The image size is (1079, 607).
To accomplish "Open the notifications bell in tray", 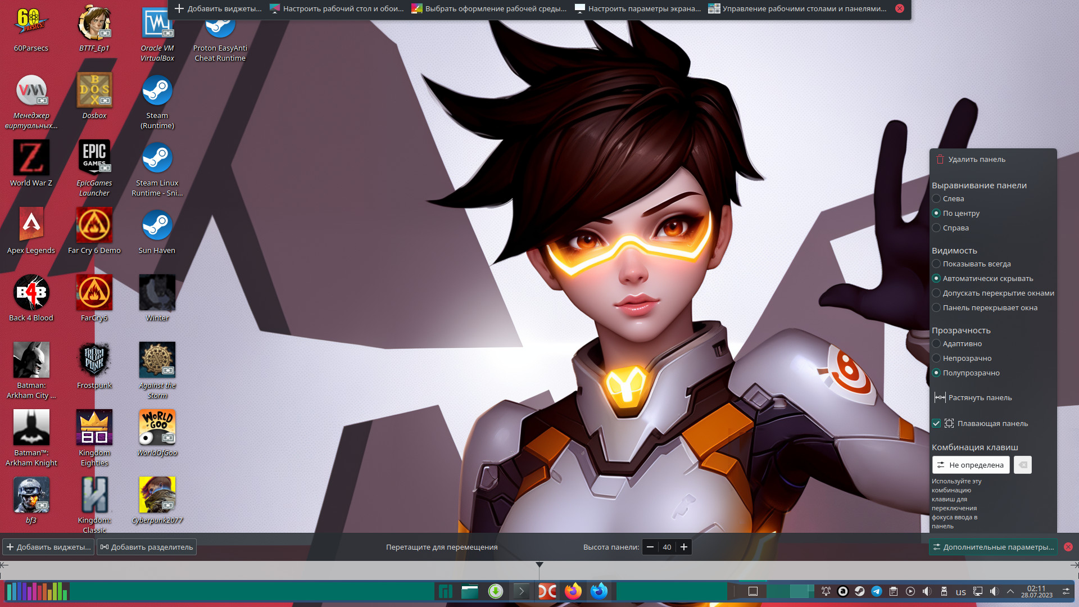I will click(826, 591).
